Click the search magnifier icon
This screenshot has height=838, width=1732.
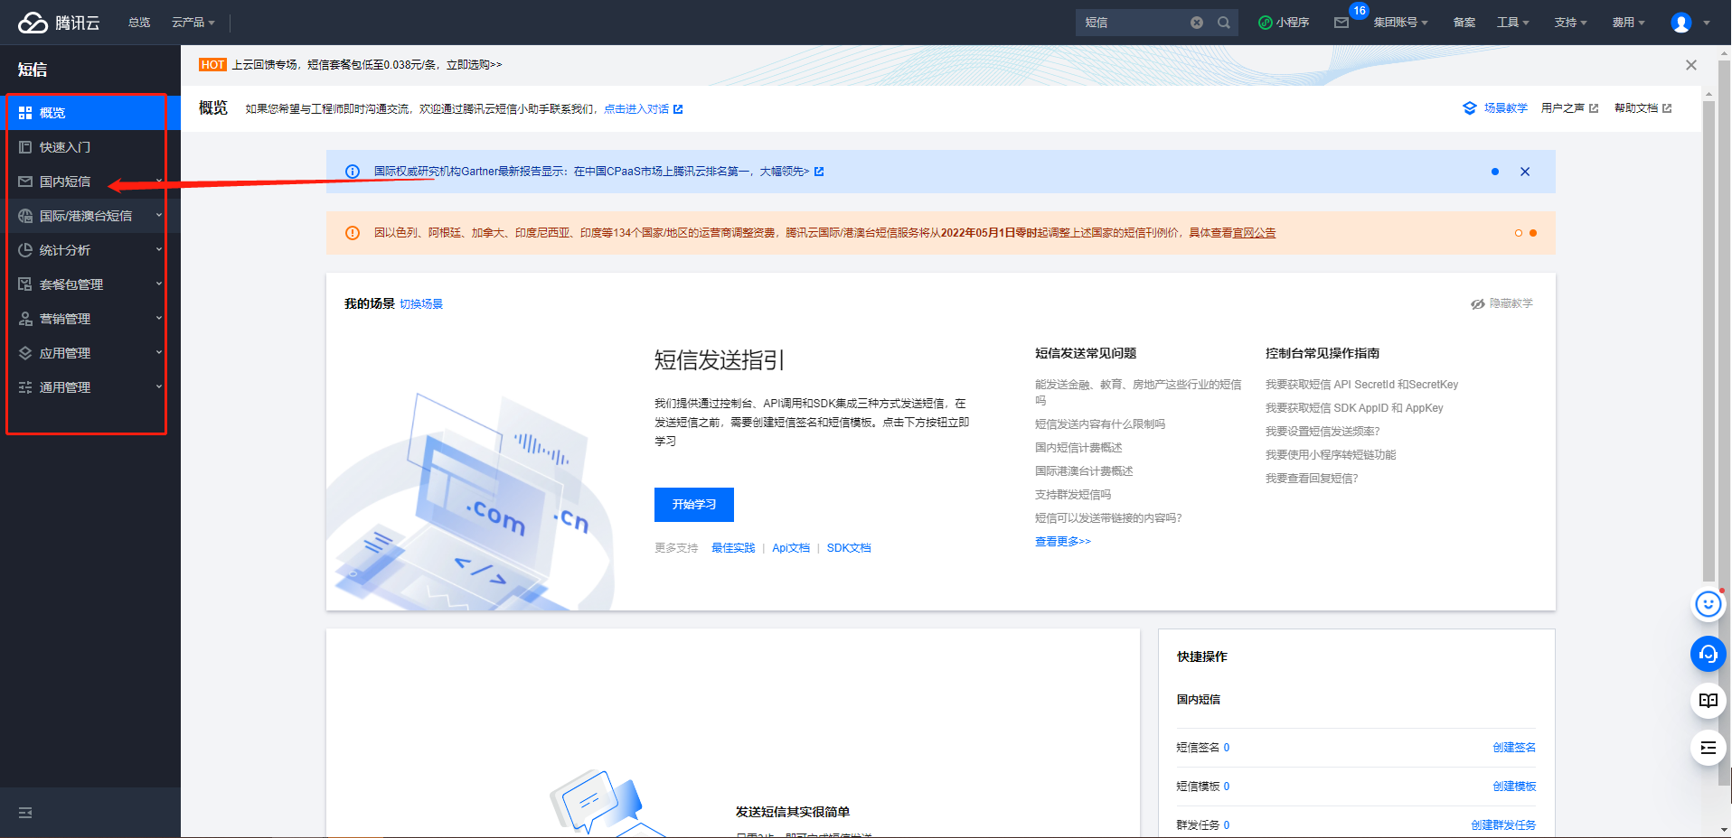coord(1224,23)
